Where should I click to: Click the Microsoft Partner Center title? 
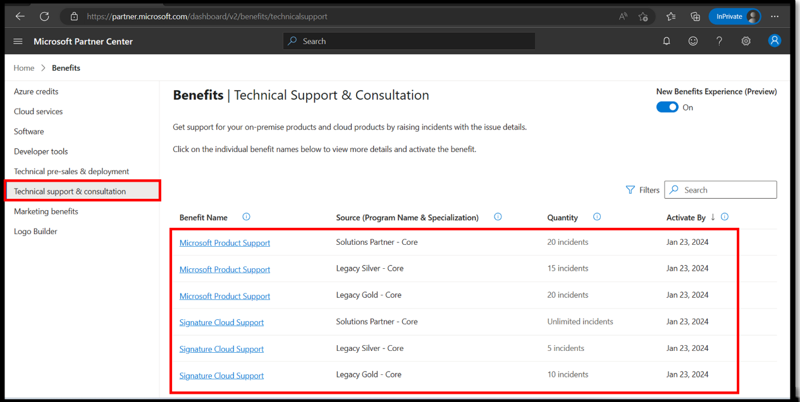click(83, 41)
